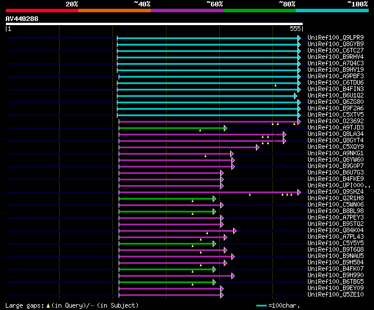Click the arrowhead ending the UniRef100_B4FKE9 bar
The height and width of the screenshot is (310, 374).
(222, 180)
